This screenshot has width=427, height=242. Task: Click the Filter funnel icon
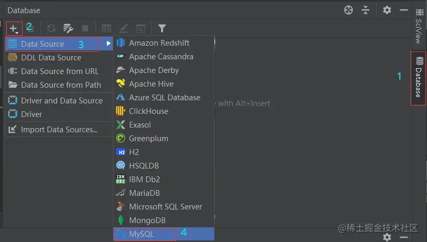162,28
